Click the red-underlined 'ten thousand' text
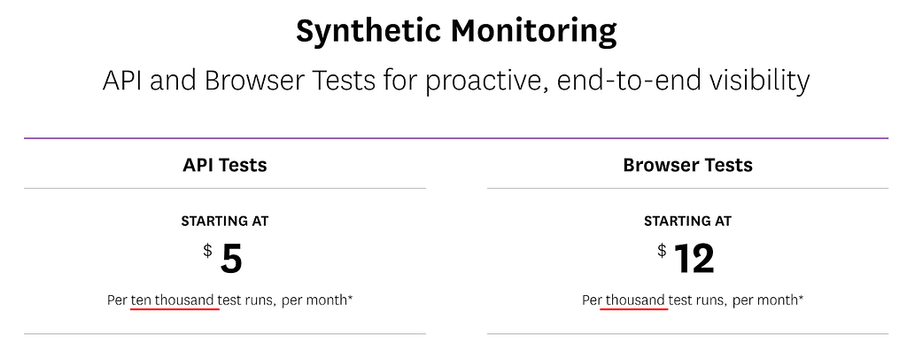The width and height of the screenshot is (907, 343). pos(174,300)
